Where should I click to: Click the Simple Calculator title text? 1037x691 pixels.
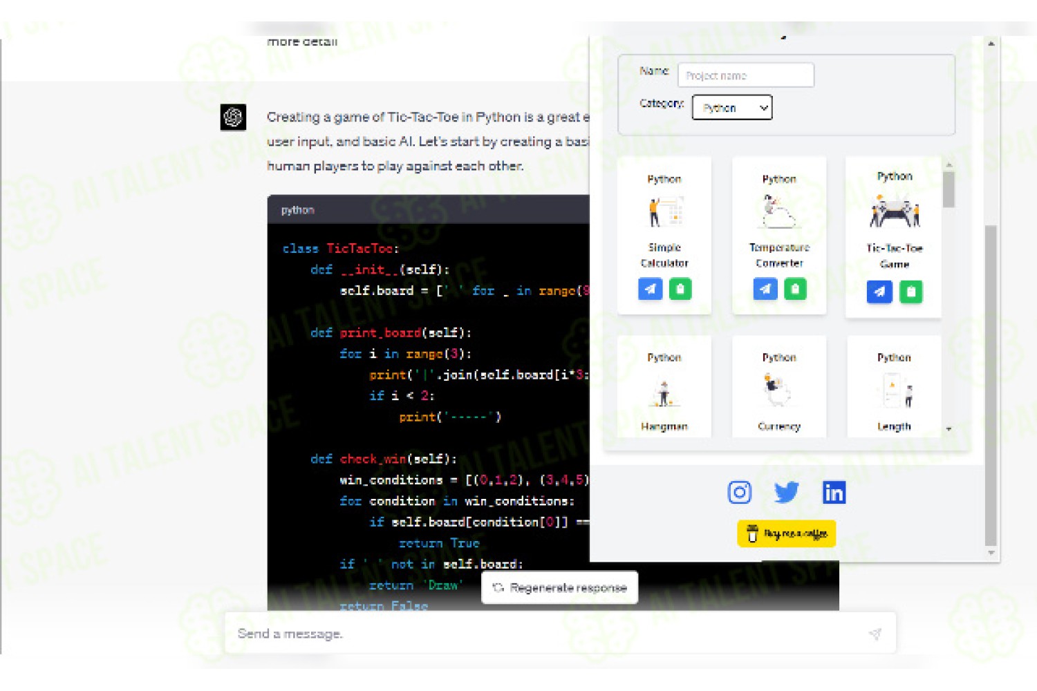point(664,255)
